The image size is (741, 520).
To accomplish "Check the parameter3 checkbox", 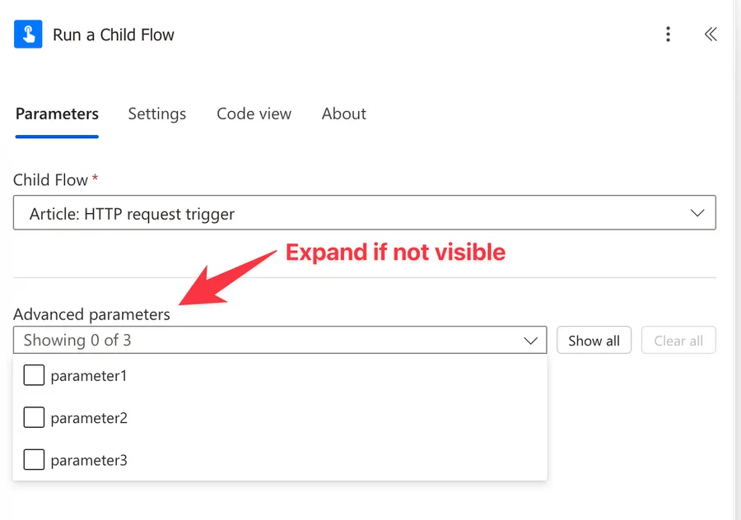I will pos(34,460).
